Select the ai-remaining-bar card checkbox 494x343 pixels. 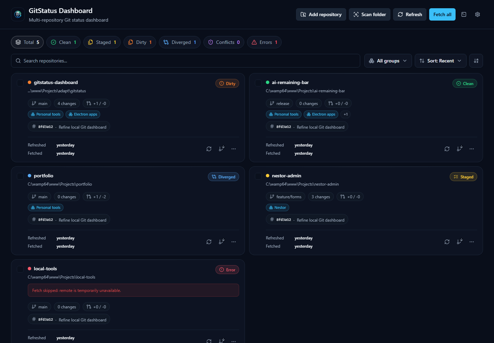click(x=258, y=83)
